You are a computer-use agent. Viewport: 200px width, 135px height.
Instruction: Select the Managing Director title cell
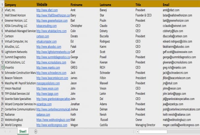click(x=148, y=125)
